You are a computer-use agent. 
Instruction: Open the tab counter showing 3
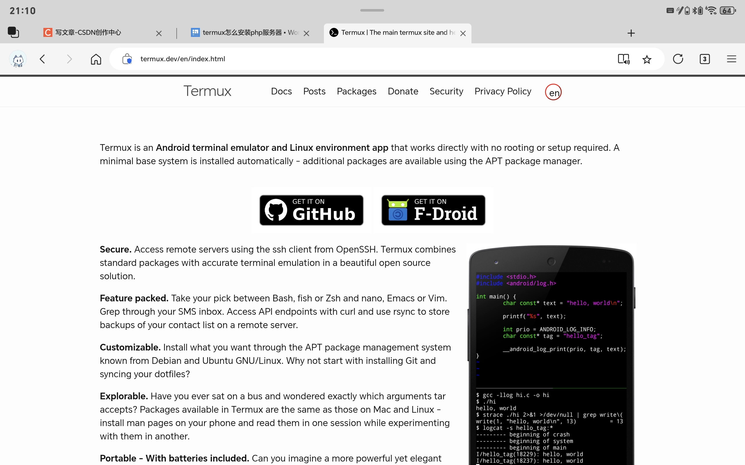[x=704, y=59]
